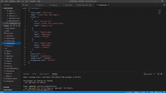166x93 pixels.
Task: Click JSON language mode in status bar
Action: 151,92
